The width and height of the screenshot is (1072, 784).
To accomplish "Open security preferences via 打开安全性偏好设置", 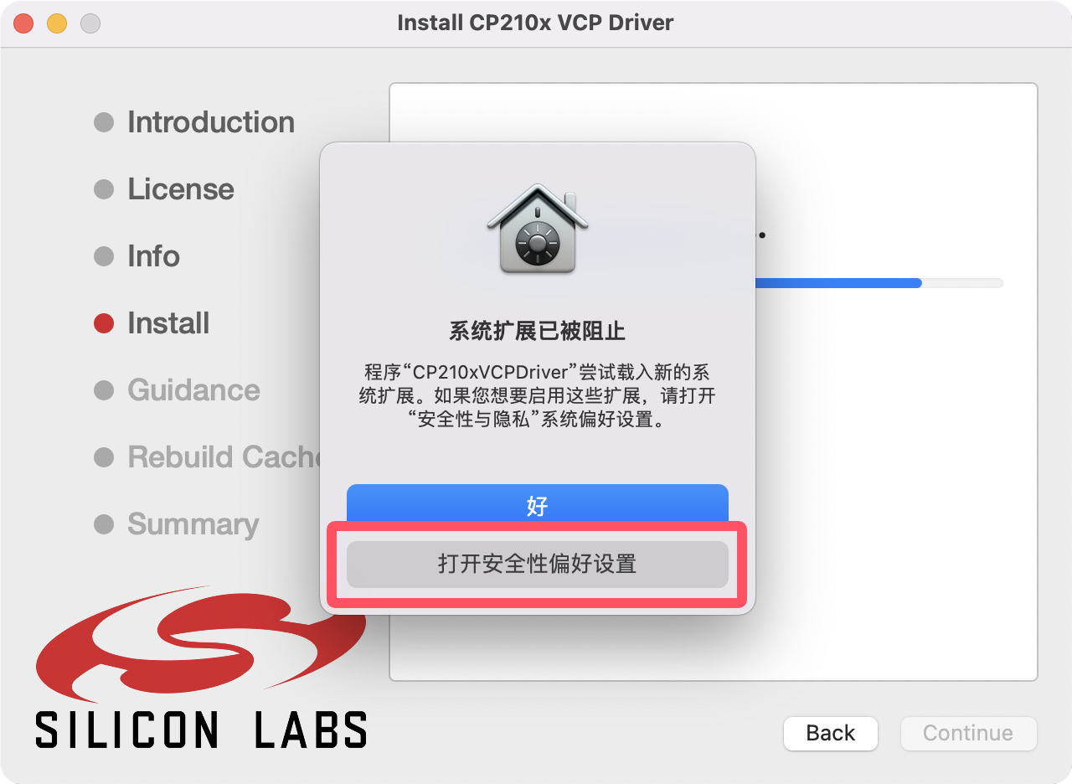I will point(538,564).
